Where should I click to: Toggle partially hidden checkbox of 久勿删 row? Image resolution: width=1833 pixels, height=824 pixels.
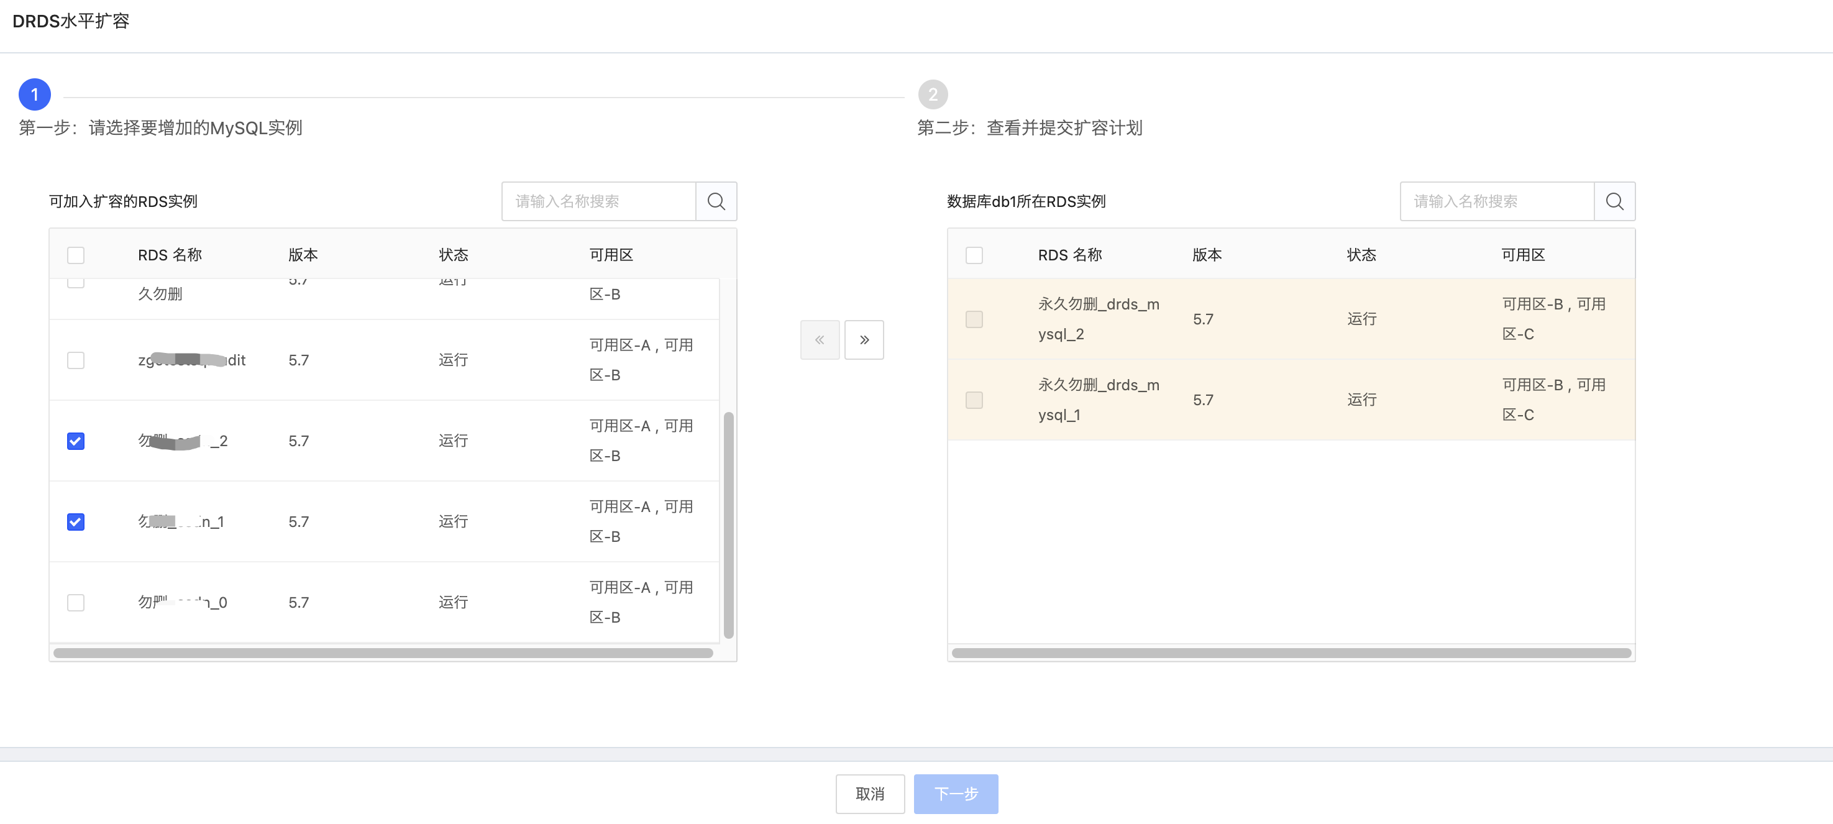75,283
